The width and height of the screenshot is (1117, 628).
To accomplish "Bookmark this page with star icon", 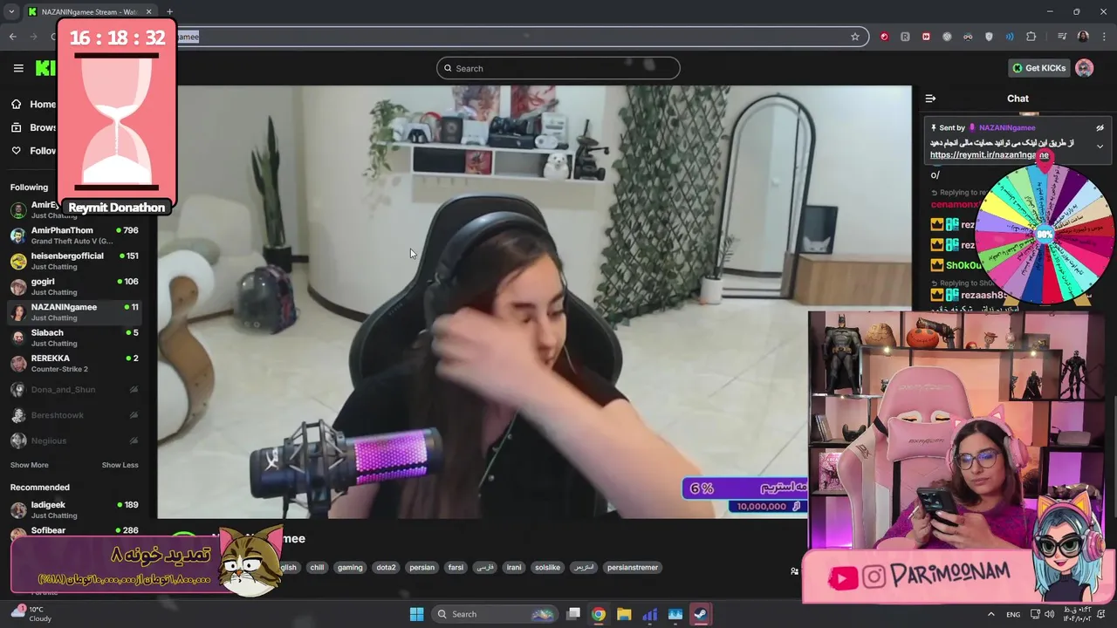I will (855, 37).
